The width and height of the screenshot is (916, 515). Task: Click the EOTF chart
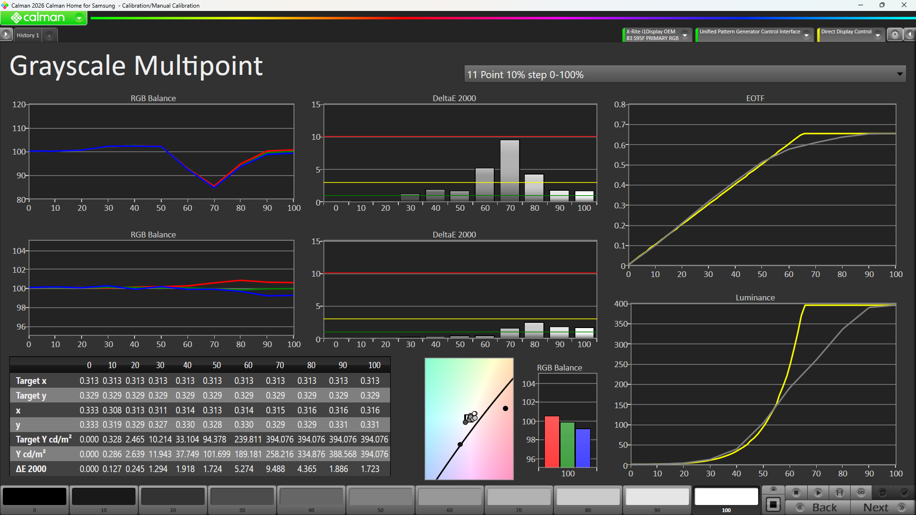tap(762, 185)
